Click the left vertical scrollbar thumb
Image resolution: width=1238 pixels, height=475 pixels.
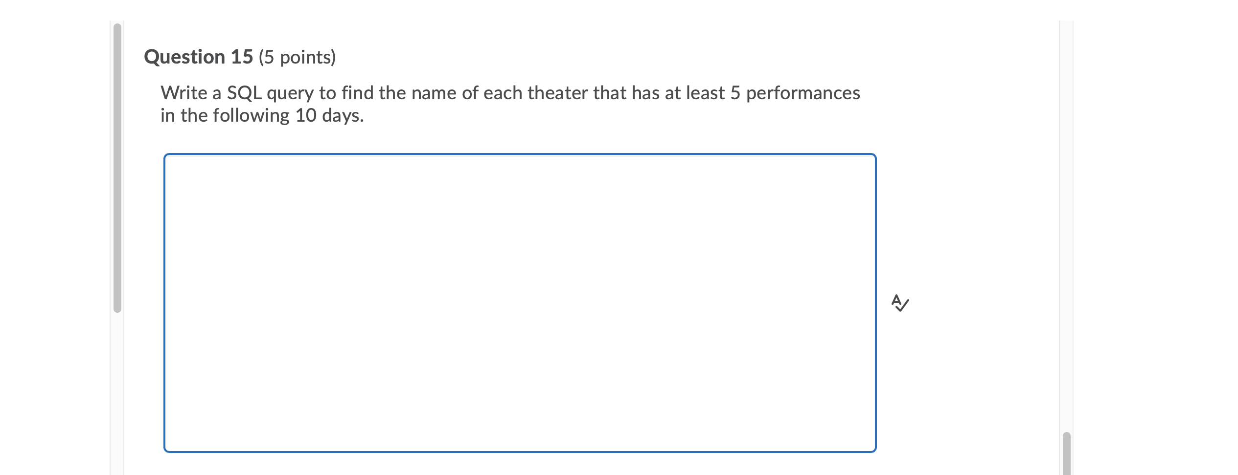[117, 171]
